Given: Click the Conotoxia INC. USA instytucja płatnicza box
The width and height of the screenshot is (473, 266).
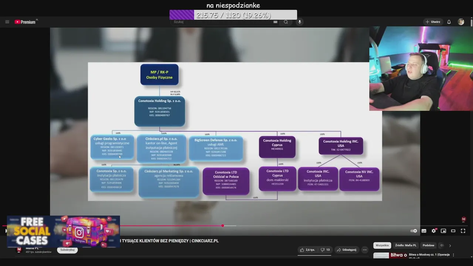Looking at the screenshot, I should (x=318, y=179).
